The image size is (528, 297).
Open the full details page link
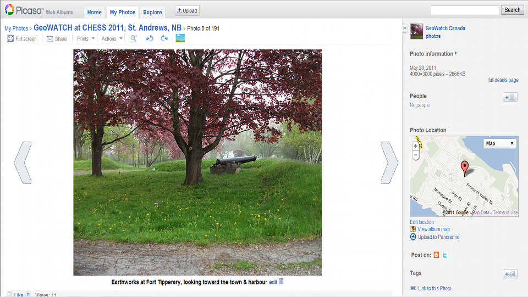(503, 80)
